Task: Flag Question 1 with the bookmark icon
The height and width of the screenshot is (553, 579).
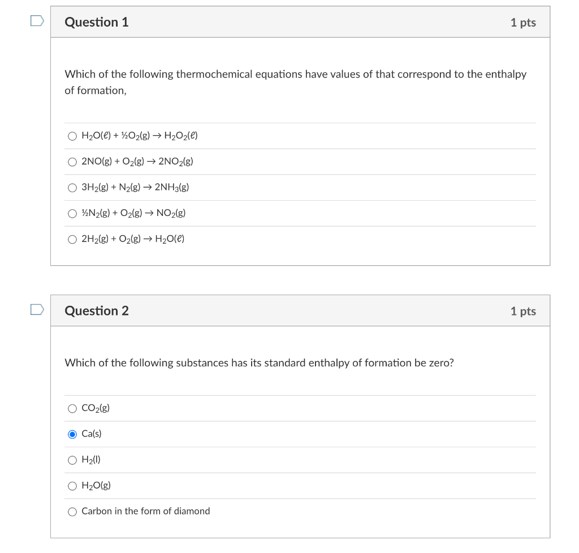Action: [x=37, y=21]
